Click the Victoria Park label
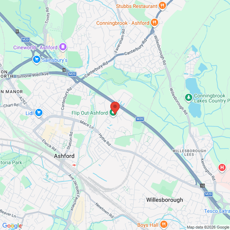Screen dimensions: 230x230 click(x=11, y=162)
